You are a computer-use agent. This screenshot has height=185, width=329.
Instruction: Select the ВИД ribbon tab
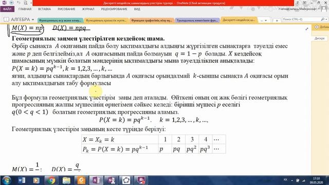tap(137, 9)
